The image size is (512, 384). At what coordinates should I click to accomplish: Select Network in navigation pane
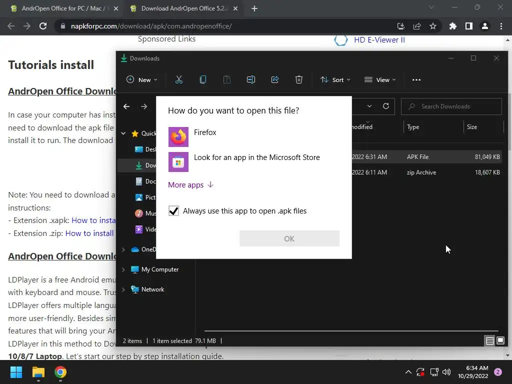152,289
